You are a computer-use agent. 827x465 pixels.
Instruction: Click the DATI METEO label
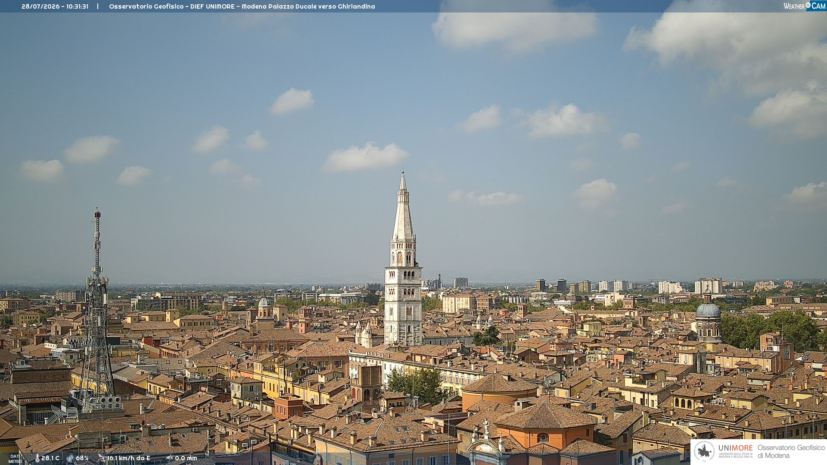tap(15, 459)
